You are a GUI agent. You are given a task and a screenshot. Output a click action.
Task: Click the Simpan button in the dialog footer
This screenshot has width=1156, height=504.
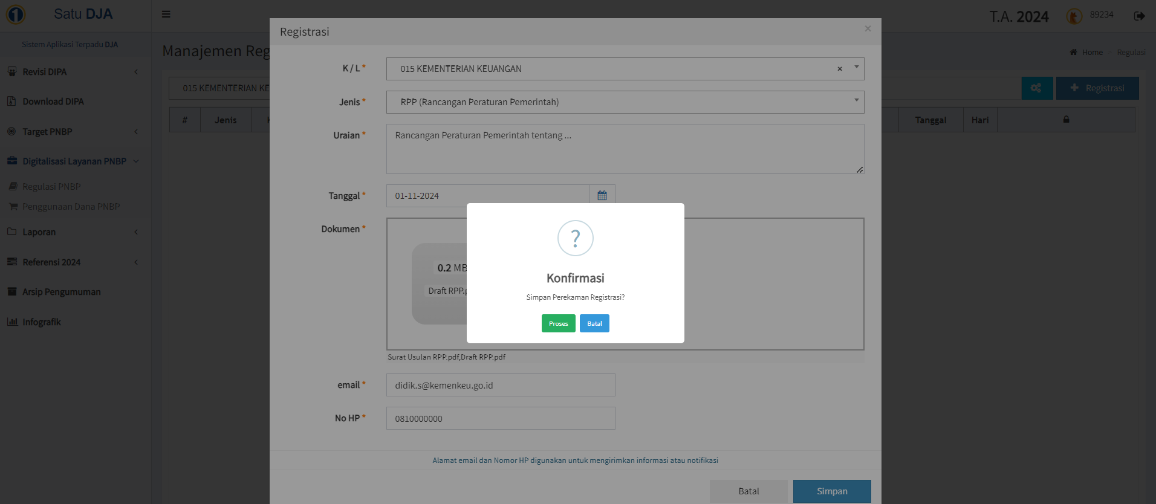point(832,491)
